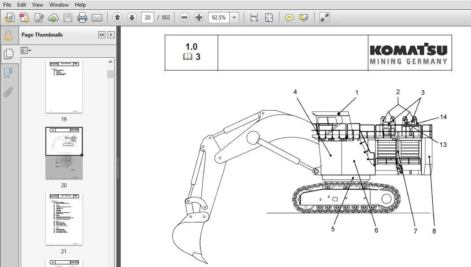Viewport: 471px width, 267px height.
Task: Open the View menu
Action: tap(37, 5)
